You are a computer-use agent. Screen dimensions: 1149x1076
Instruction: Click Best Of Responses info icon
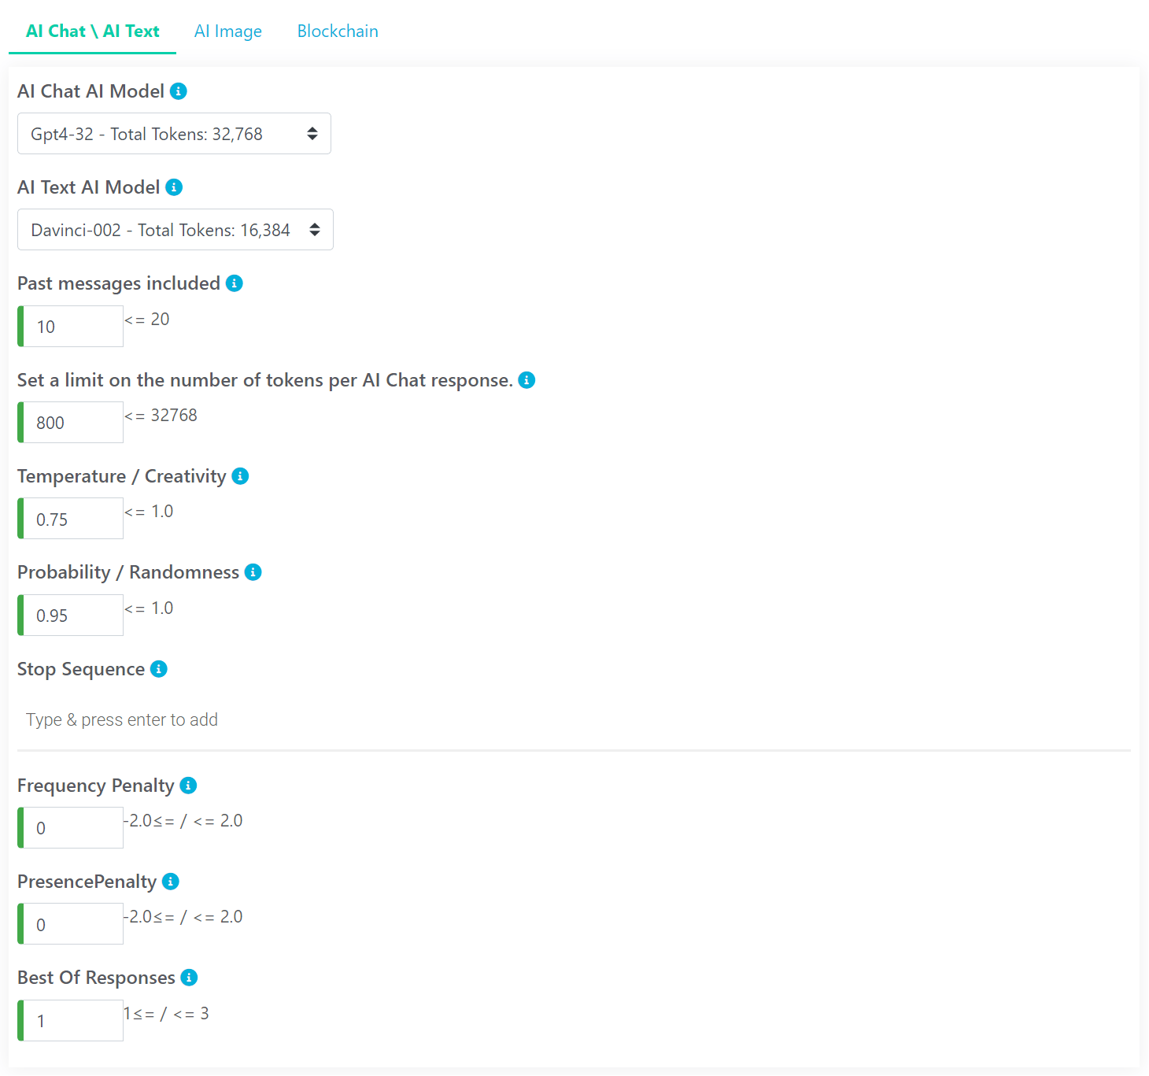[x=189, y=978]
